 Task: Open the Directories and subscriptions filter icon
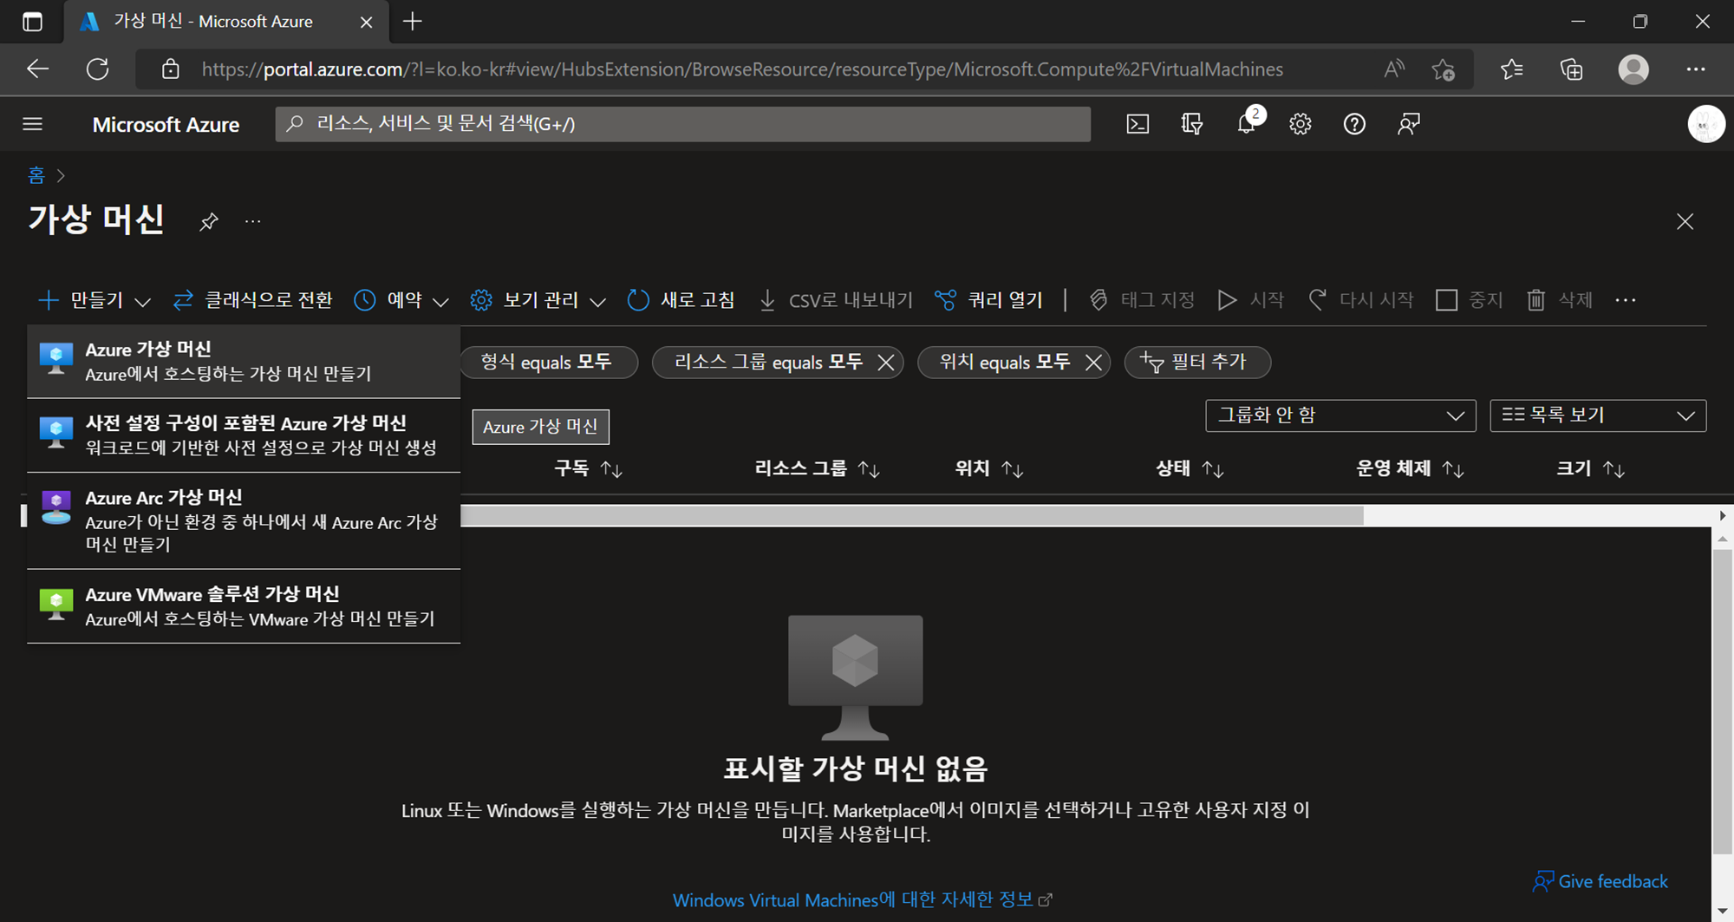(1192, 124)
